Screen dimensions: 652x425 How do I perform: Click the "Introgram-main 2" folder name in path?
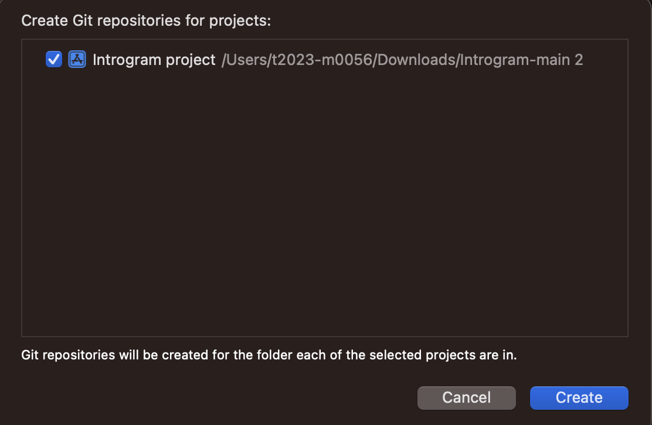[522, 60]
